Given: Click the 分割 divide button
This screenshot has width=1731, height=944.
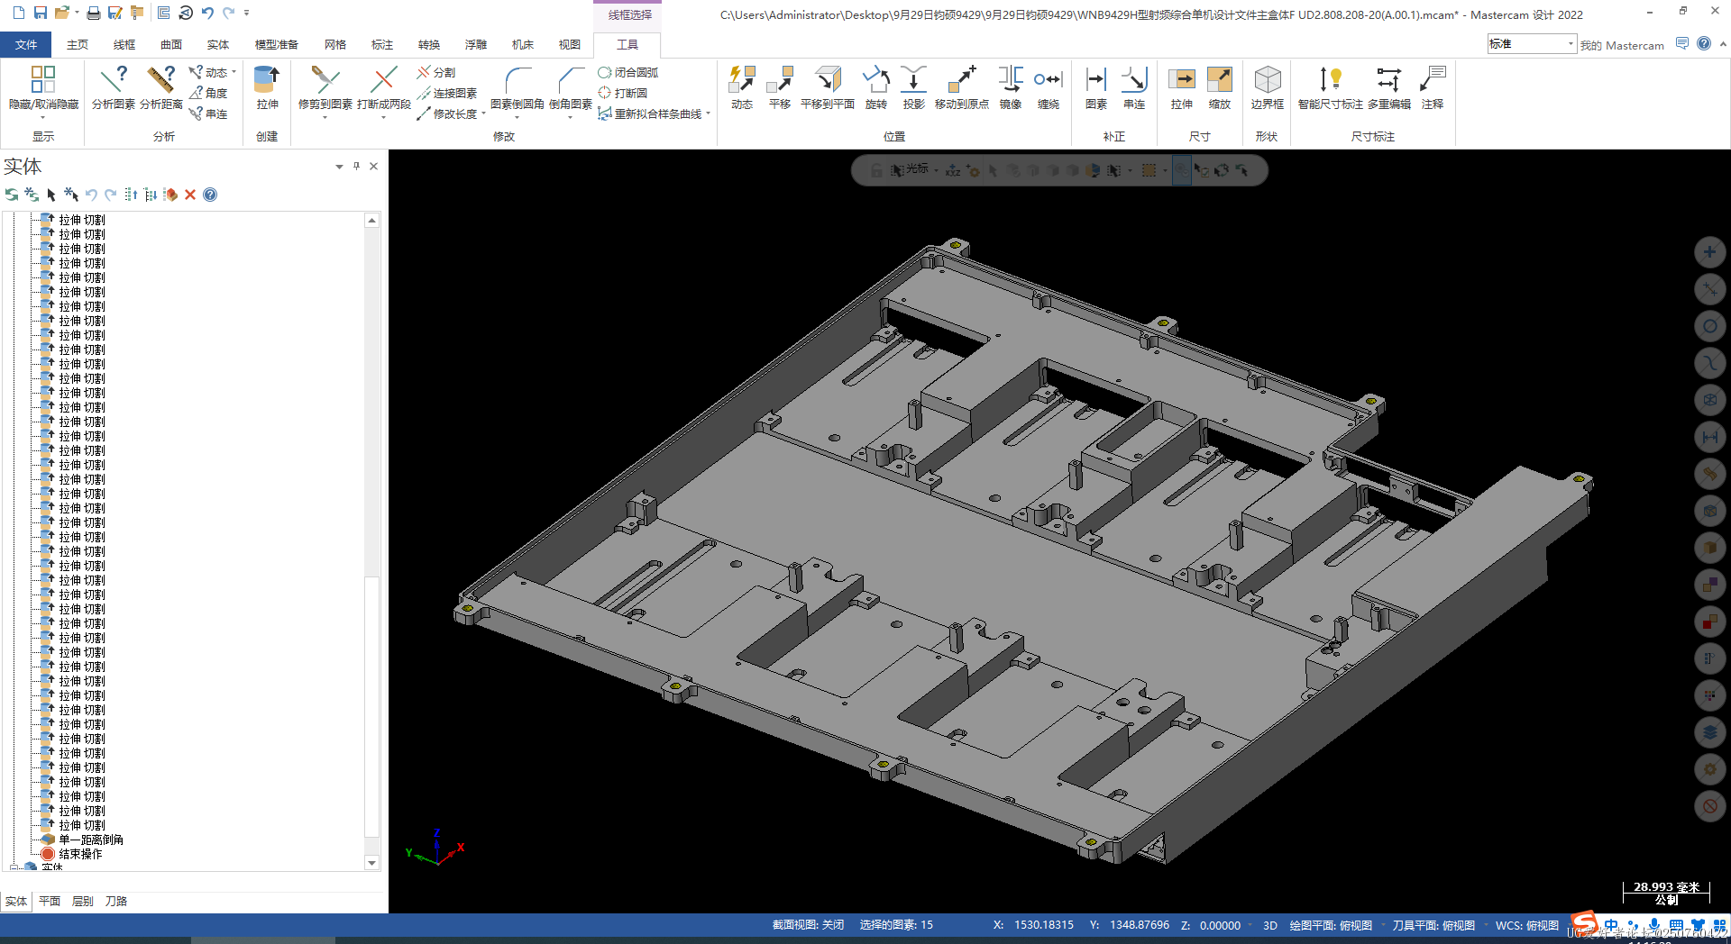Looking at the screenshot, I should point(436,72).
